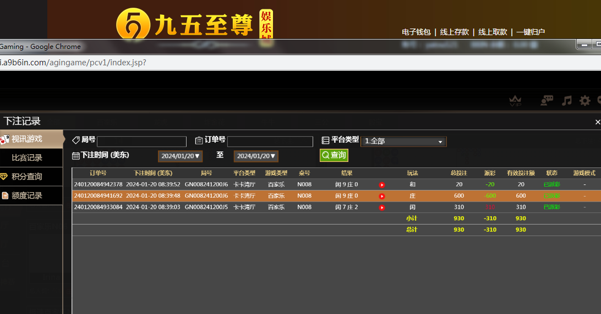601x314 pixels.
Task: Close the 下注记录 panel
Action: coord(598,122)
